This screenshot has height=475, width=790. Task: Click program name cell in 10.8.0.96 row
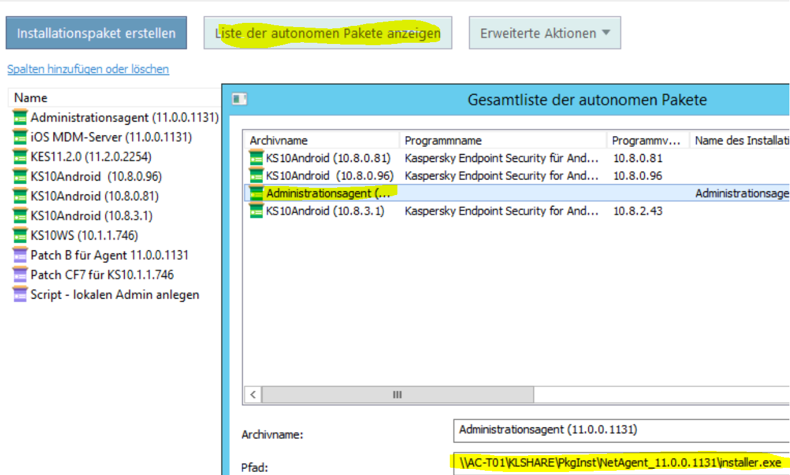point(502,176)
